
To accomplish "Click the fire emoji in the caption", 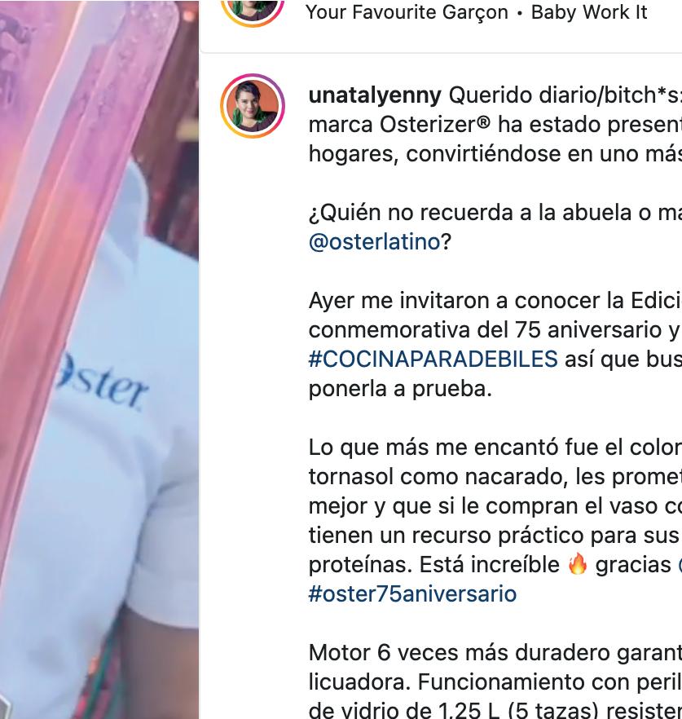I will [578, 564].
